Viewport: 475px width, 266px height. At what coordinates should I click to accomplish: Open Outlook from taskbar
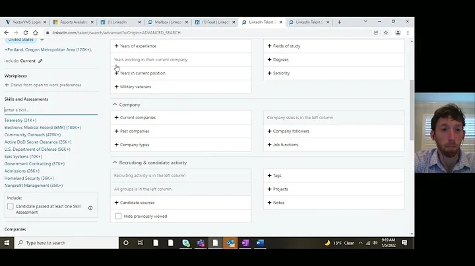230,243
